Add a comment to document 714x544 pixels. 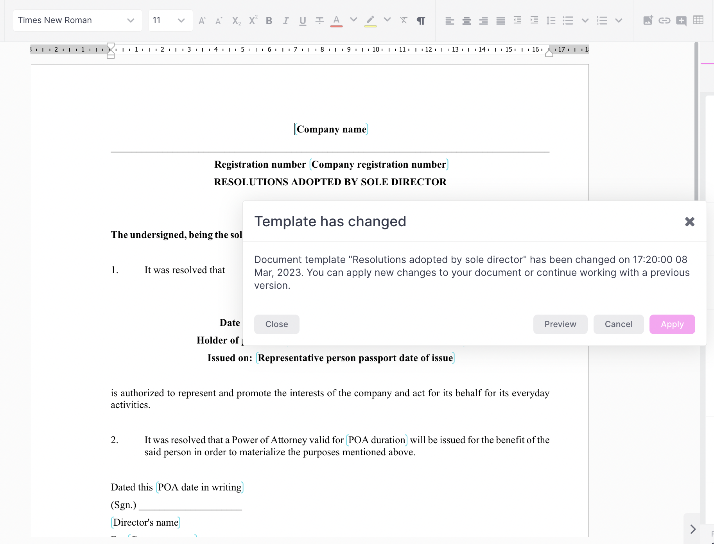tap(681, 21)
